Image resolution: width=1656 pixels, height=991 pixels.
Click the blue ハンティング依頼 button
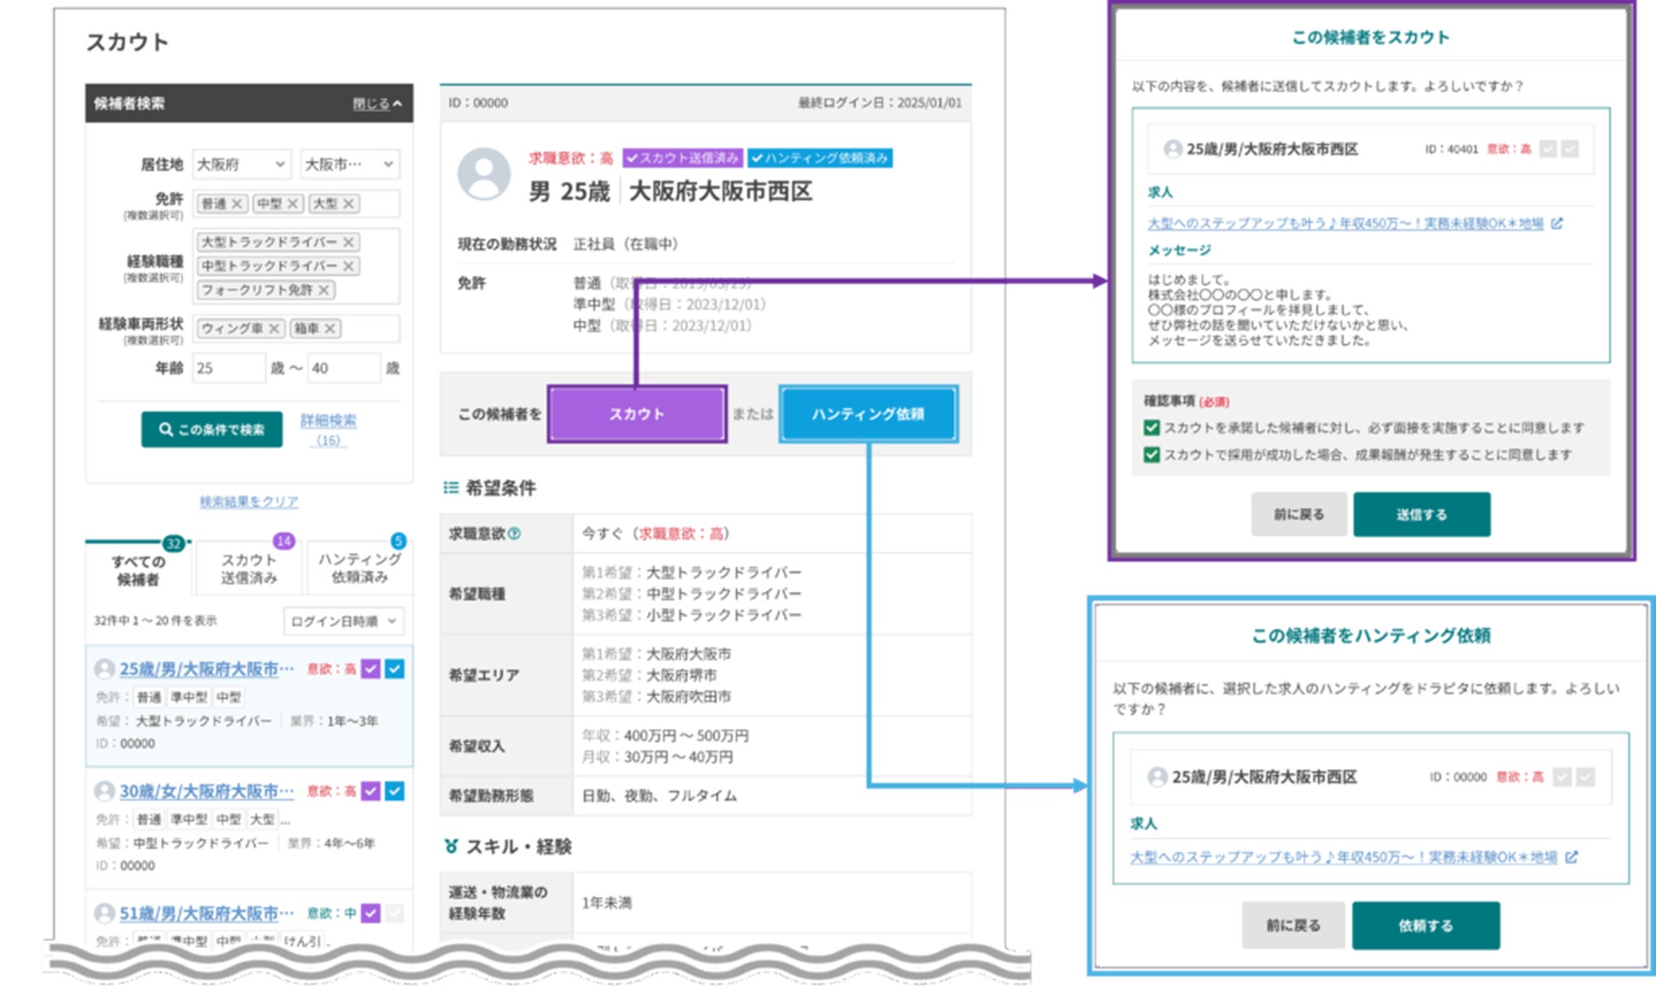point(868,414)
